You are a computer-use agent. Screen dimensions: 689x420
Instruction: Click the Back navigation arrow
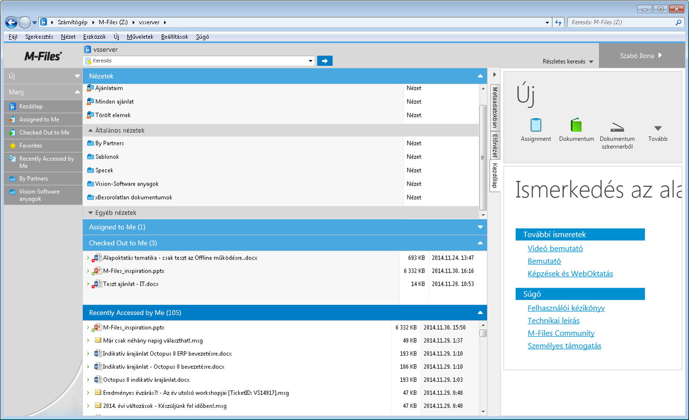click(11, 22)
